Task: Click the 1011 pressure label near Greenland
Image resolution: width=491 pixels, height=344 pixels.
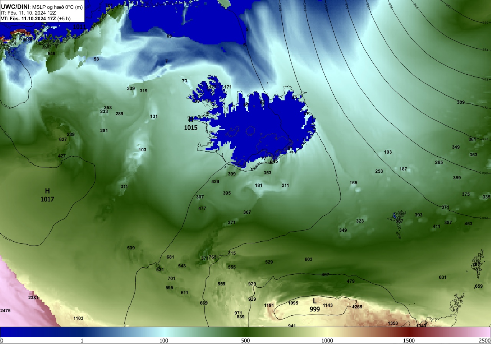Action: point(79,27)
